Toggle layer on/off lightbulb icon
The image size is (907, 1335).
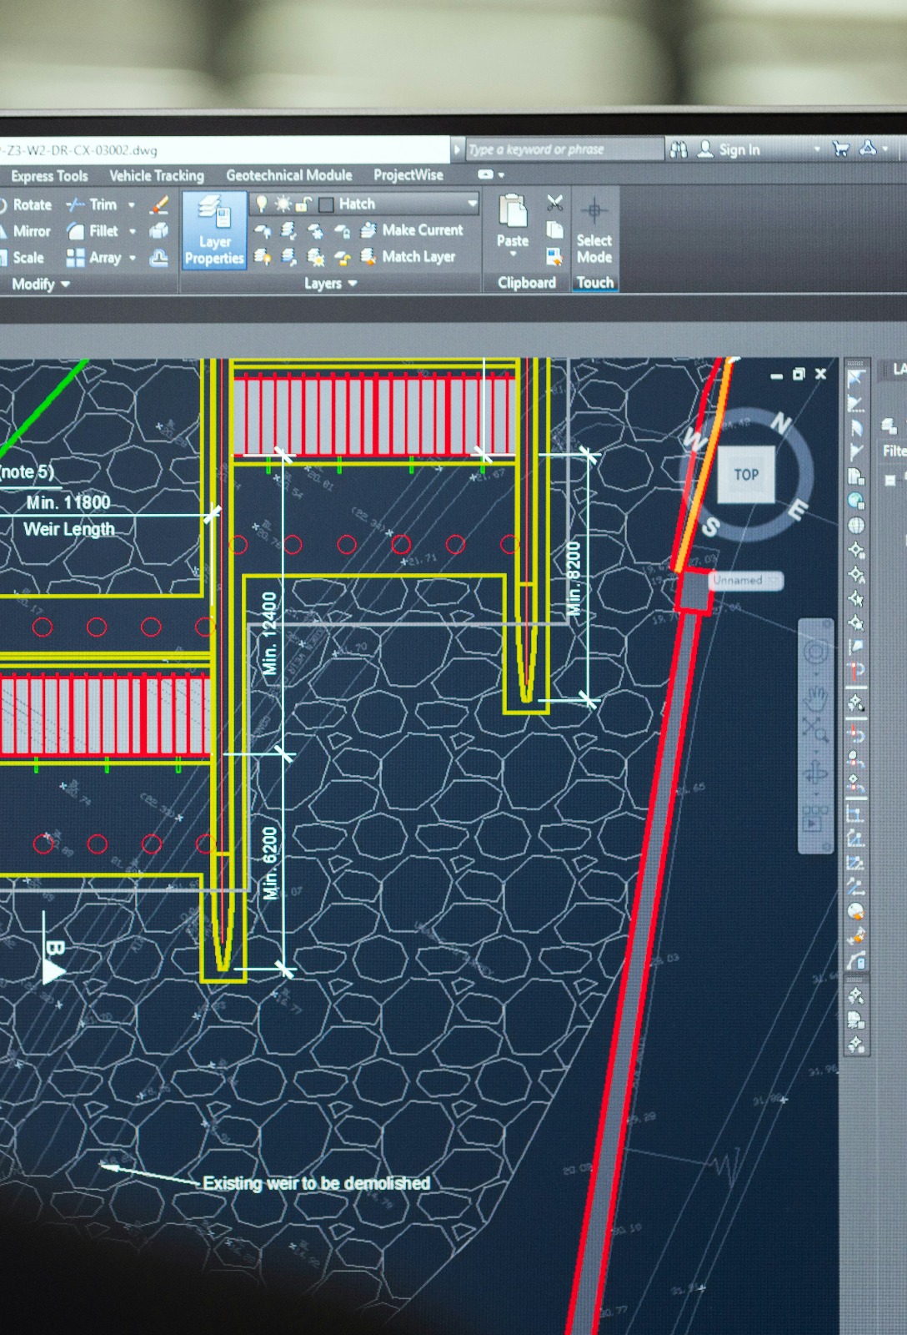point(262,204)
